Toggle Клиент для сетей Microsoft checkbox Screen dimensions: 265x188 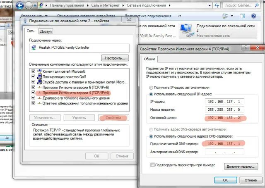[x=33, y=71]
